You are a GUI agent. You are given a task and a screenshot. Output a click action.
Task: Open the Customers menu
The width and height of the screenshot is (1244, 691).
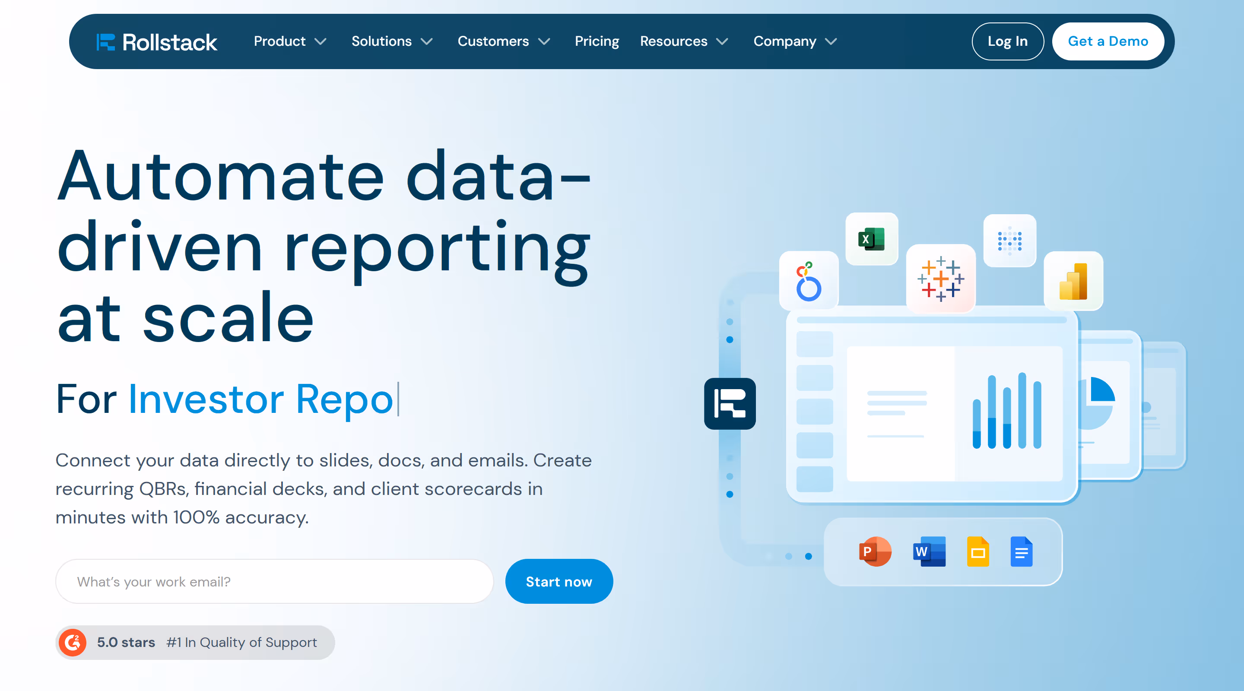493,41
